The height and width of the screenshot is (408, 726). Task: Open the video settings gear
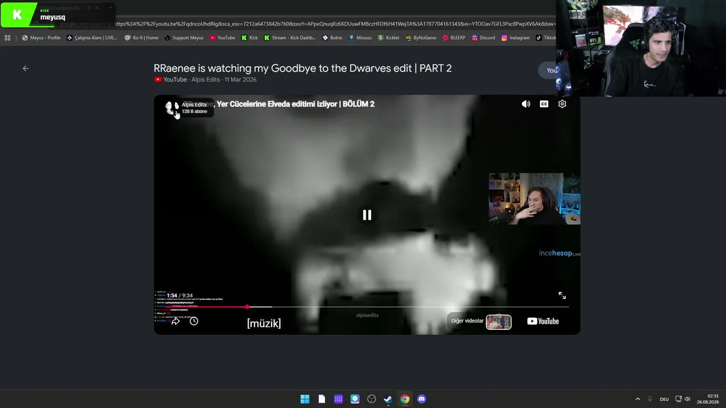coord(562,104)
